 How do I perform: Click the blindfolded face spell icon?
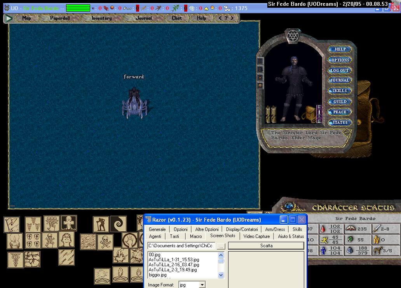(x=66, y=239)
